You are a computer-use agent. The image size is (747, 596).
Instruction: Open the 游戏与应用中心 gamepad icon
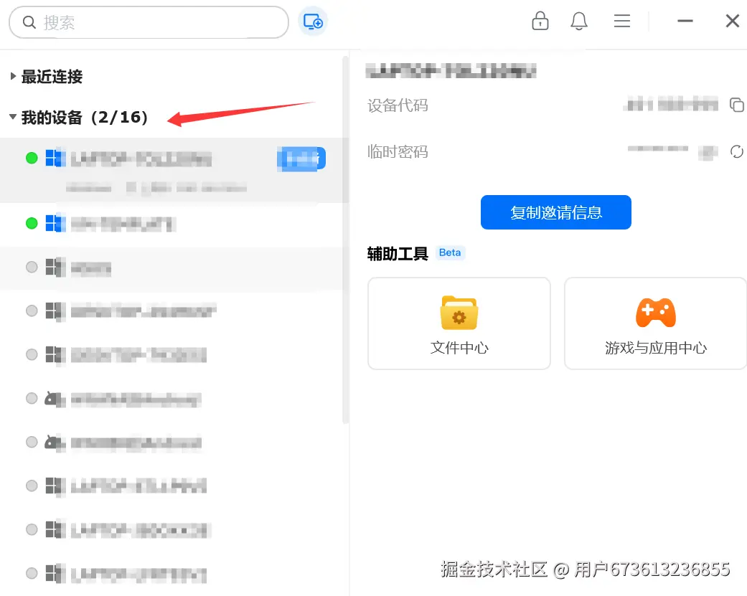pyautogui.click(x=656, y=313)
